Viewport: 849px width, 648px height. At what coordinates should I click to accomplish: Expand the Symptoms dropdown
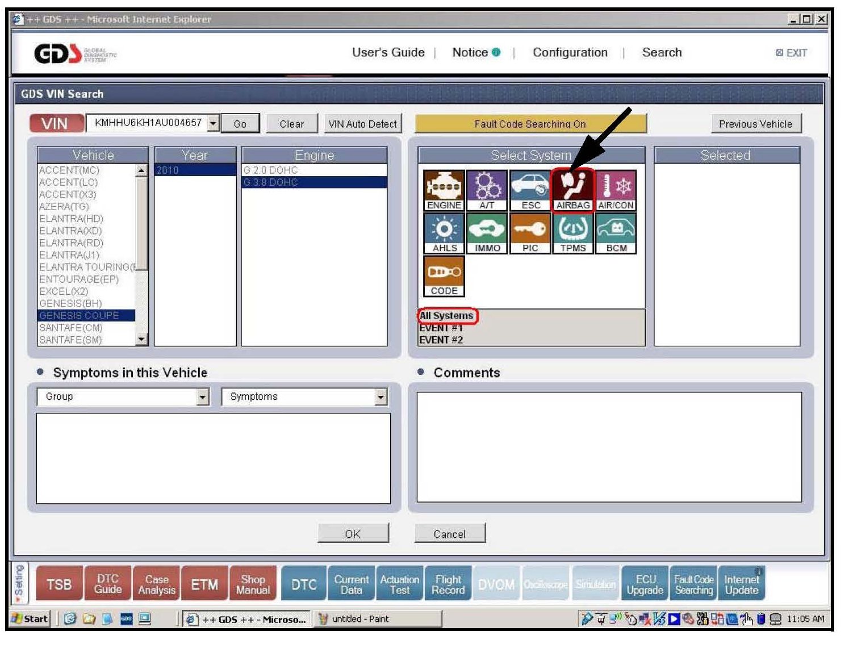coord(381,397)
